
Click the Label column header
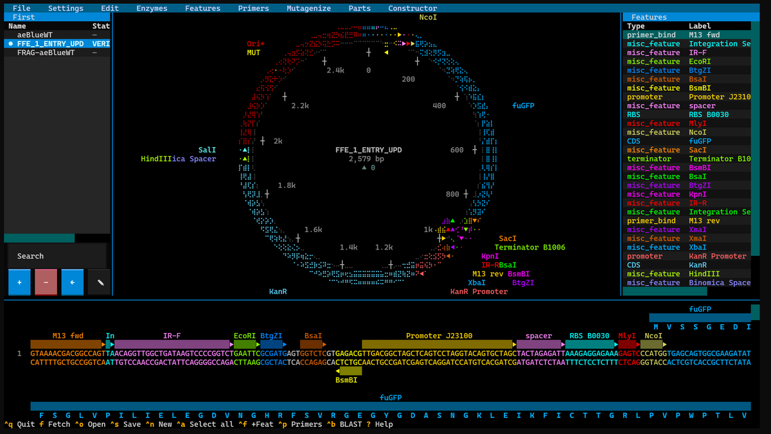coord(700,26)
